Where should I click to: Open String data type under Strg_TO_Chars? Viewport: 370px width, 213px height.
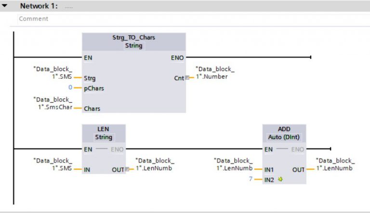pyautogui.click(x=133, y=46)
